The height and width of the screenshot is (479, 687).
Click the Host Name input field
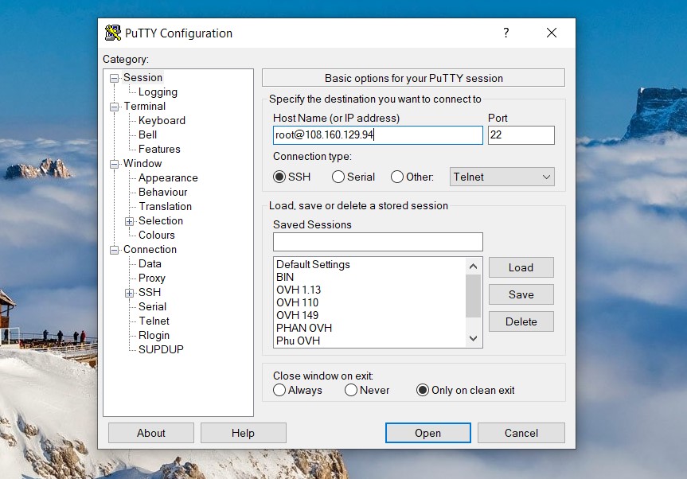tap(377, 134)
